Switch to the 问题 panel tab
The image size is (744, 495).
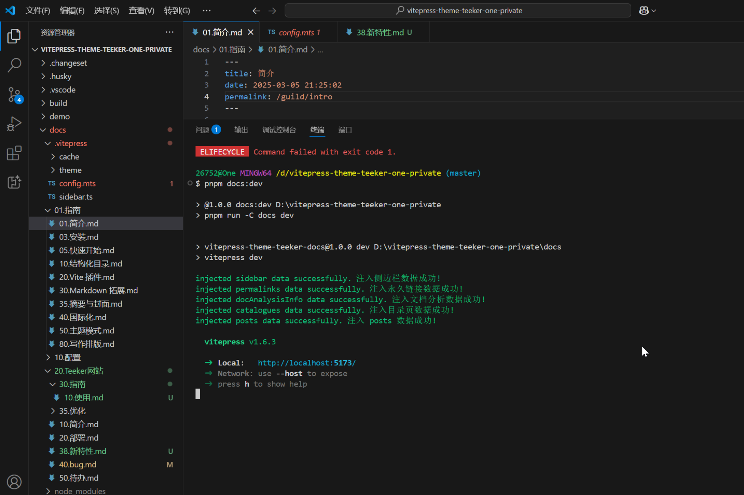click(x=208, y=130)
